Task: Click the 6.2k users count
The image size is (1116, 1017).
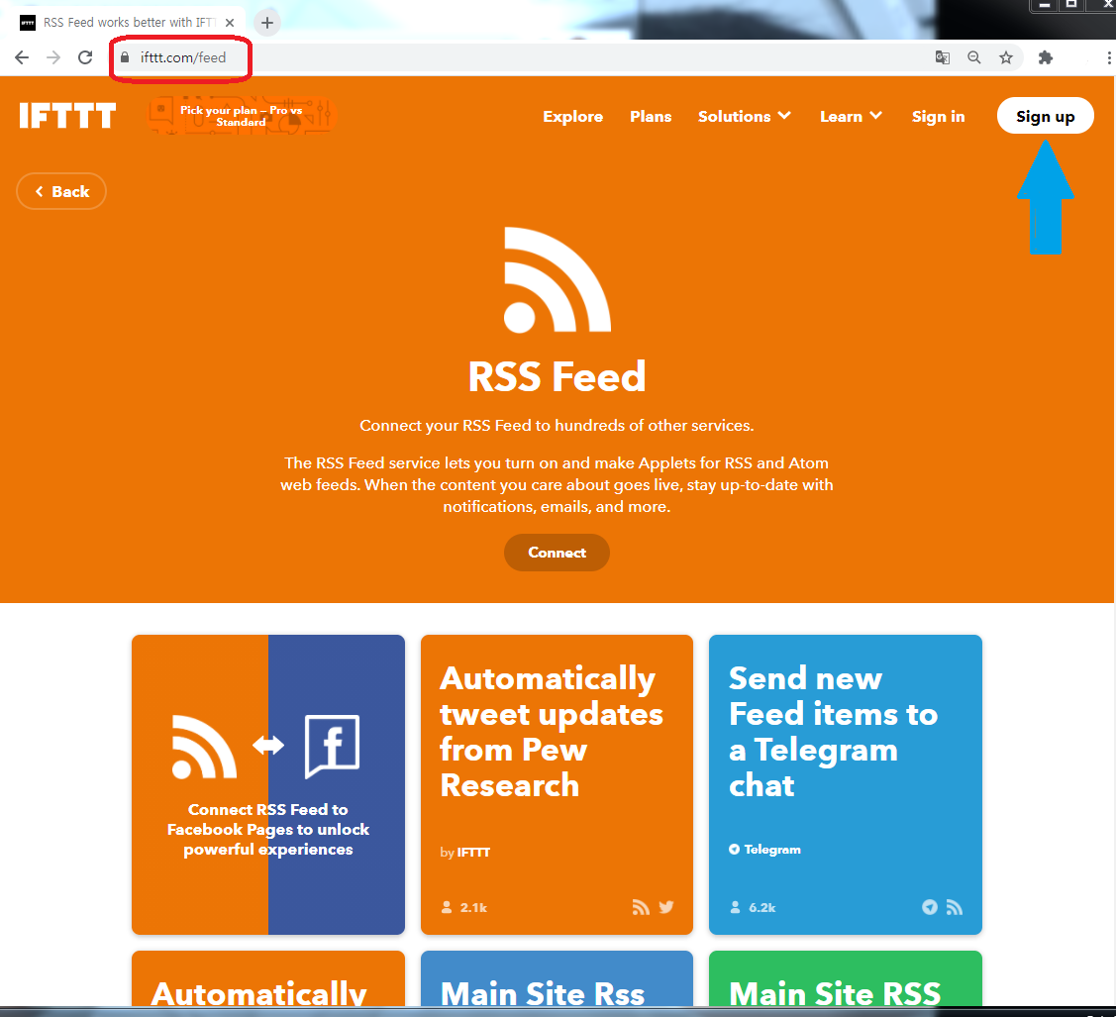Action: pyautogui.click(x=753, y=907)
